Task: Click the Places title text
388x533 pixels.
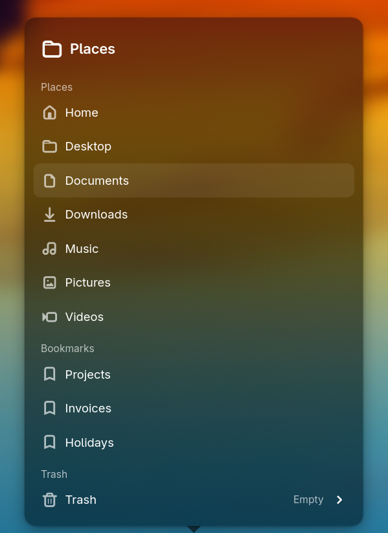Action: (93, 49)
